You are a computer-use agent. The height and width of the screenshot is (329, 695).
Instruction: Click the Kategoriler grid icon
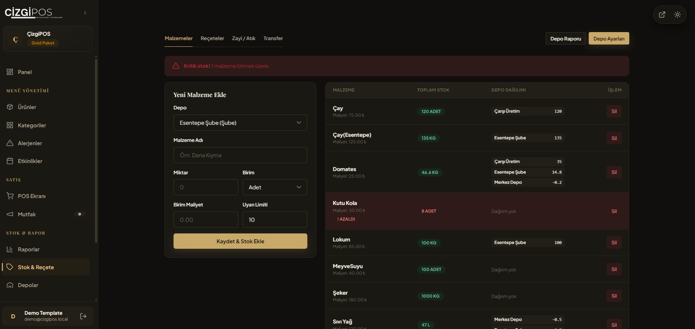click(x=10, y=125)
